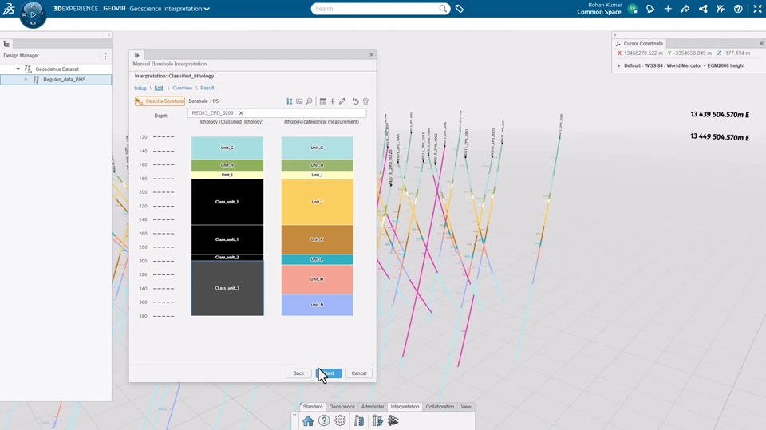The height and width of the screenshot is (430, 766).
Task: Click the 3DS logo icon
Action: click(x=9, y=8)
